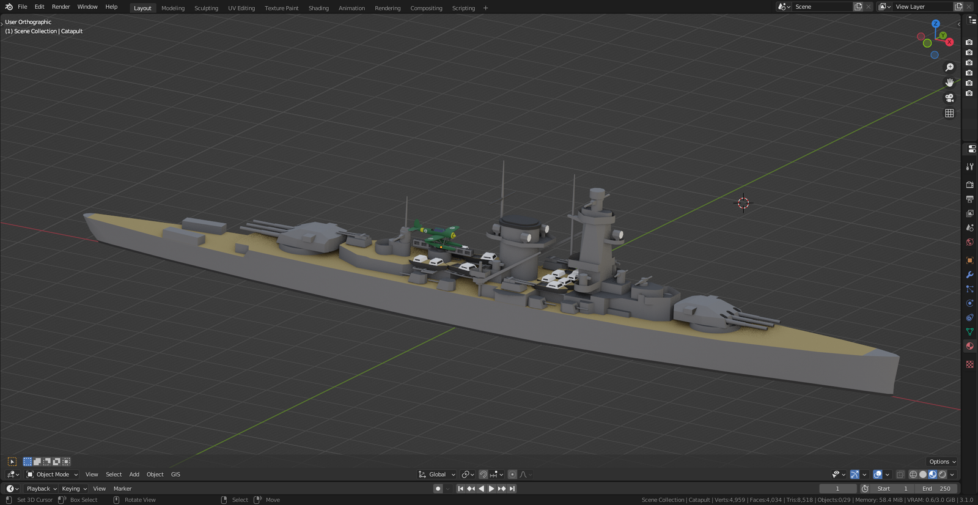Jump to the timeline's first frame

(x=460, y=488)
